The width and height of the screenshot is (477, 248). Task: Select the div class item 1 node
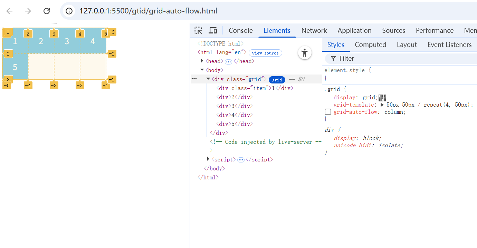tap(255, 88)
